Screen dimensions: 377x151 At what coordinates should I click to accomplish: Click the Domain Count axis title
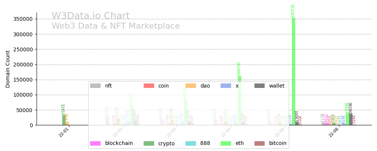(8, 69)
